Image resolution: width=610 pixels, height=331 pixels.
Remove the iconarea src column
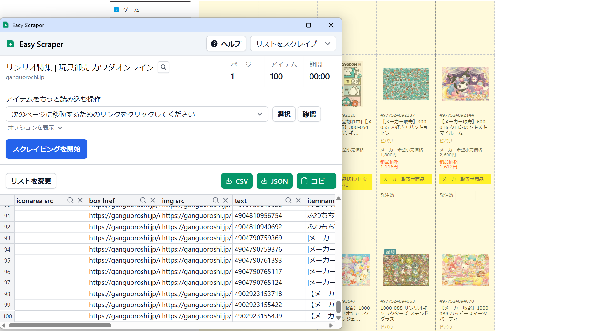[80, 201]
